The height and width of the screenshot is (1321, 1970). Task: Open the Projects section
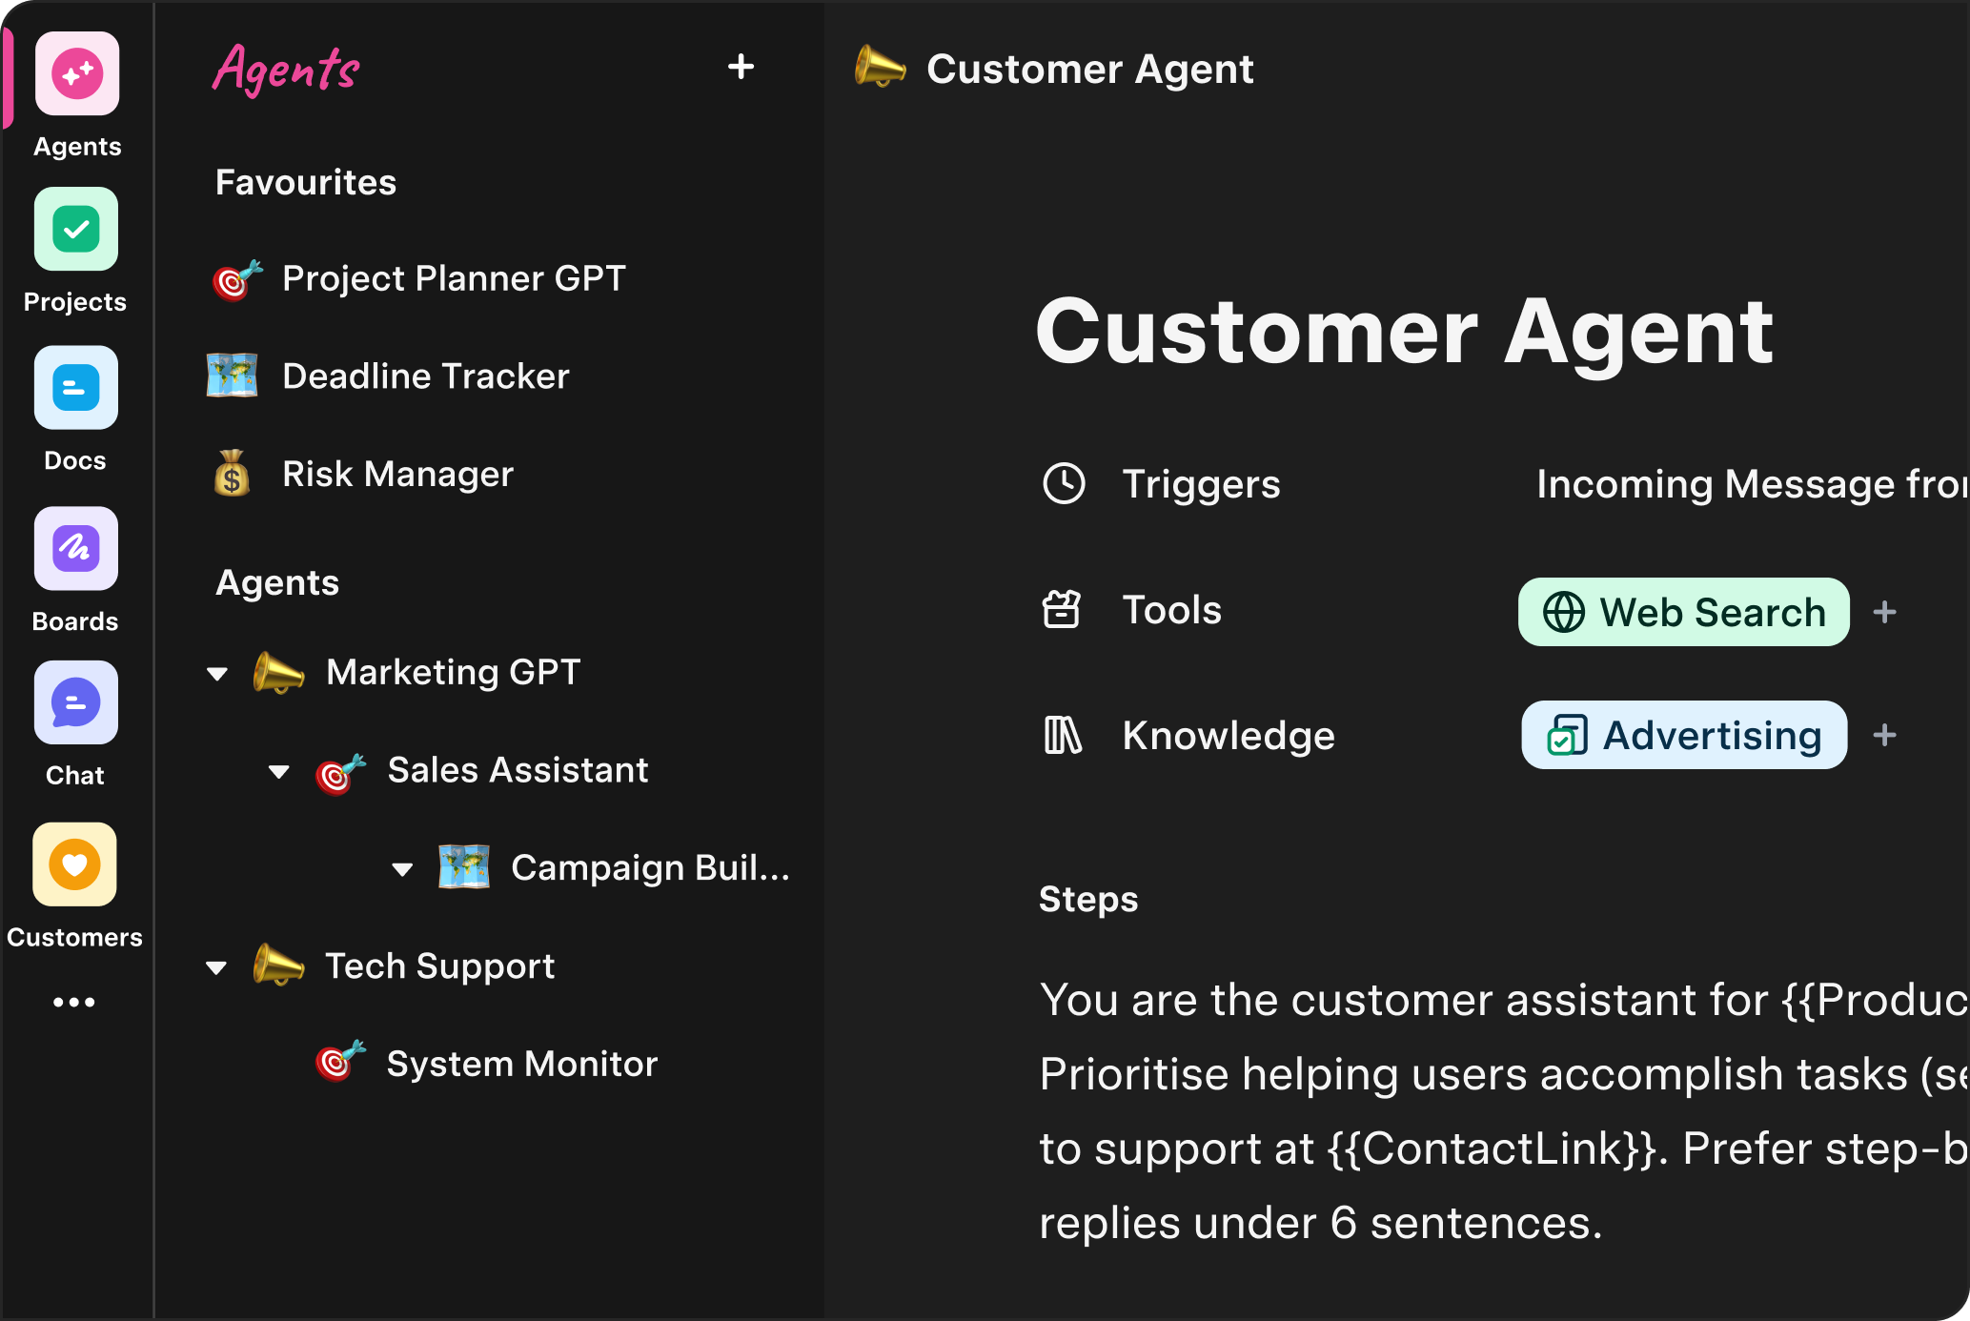(75, 229)
